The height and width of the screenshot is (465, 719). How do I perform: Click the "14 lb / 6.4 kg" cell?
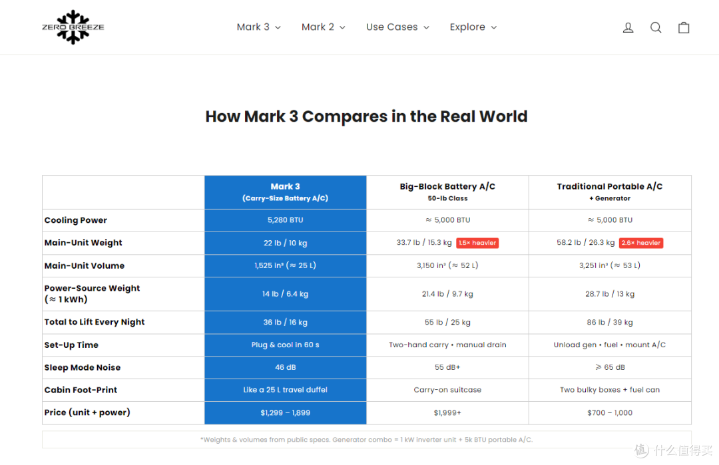pos(285,294)
